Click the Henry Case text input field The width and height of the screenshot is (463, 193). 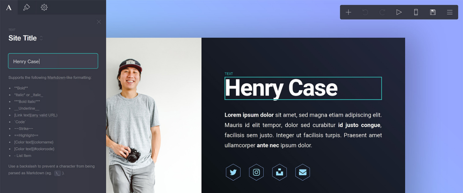pyautogui.click(x=53, y=61)
